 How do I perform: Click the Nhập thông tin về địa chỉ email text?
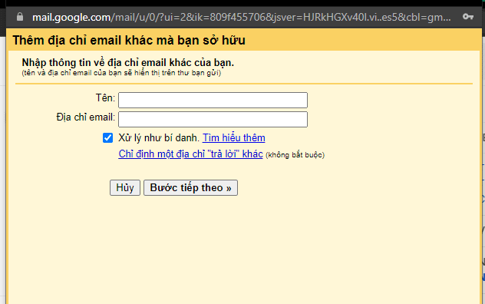point(127,62)
